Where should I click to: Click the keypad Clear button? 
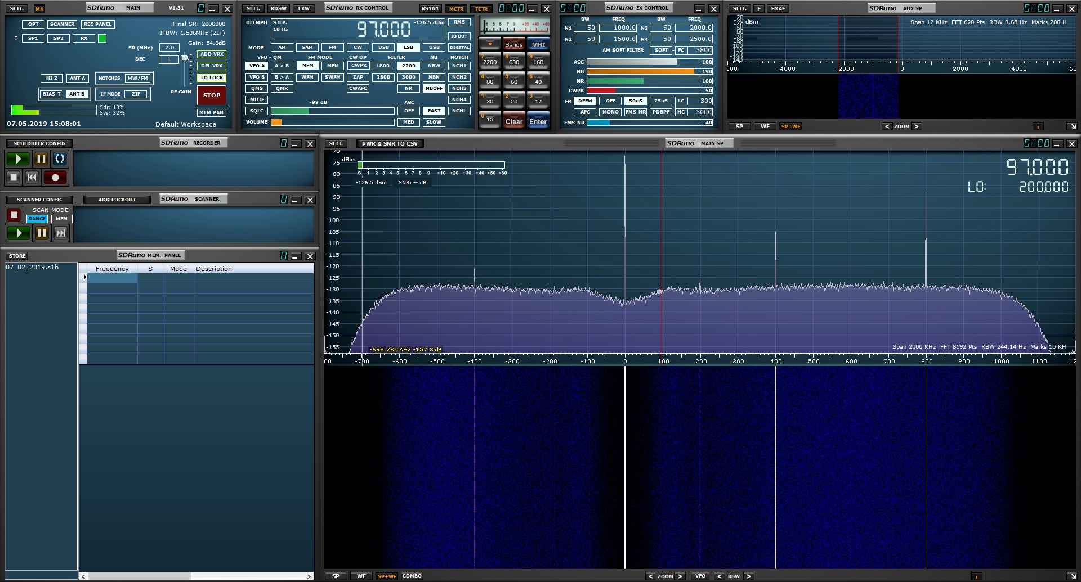coord(514,121)
